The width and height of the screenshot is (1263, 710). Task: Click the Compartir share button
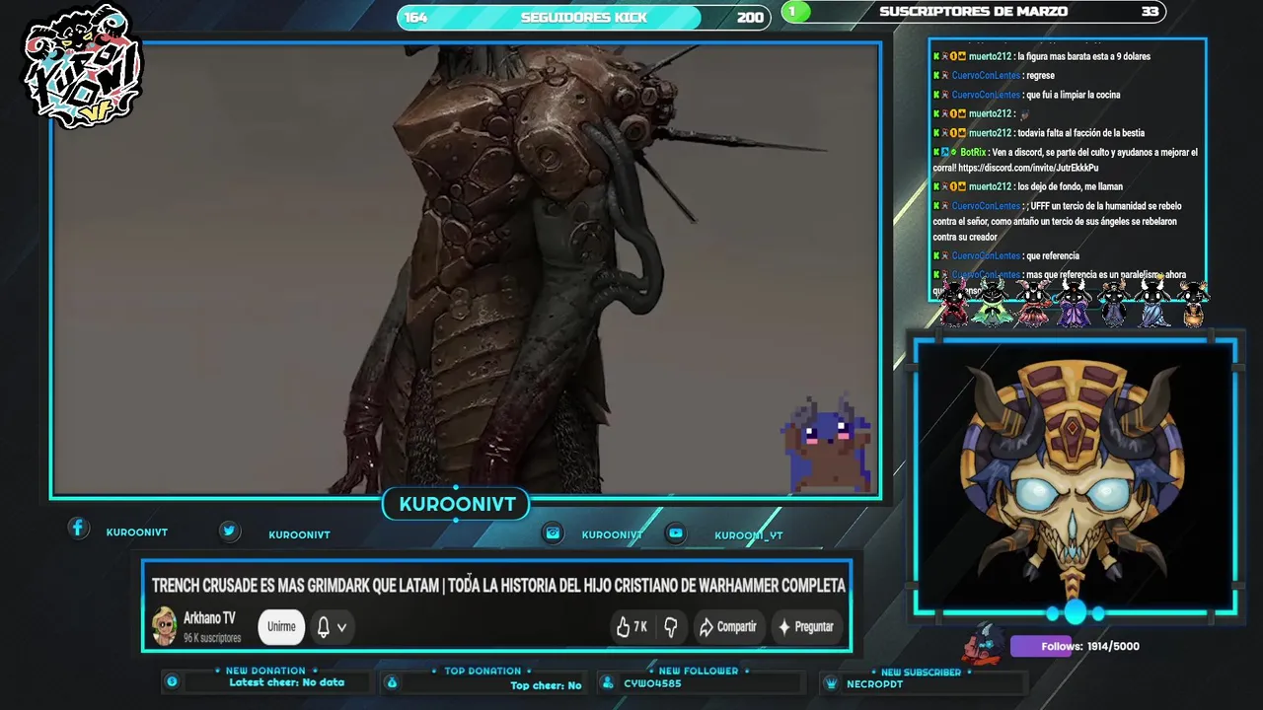coord(727,626)
